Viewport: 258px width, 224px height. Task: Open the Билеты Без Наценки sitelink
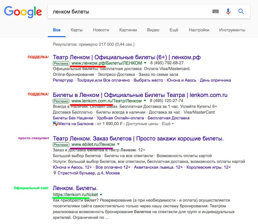(73, 118)
